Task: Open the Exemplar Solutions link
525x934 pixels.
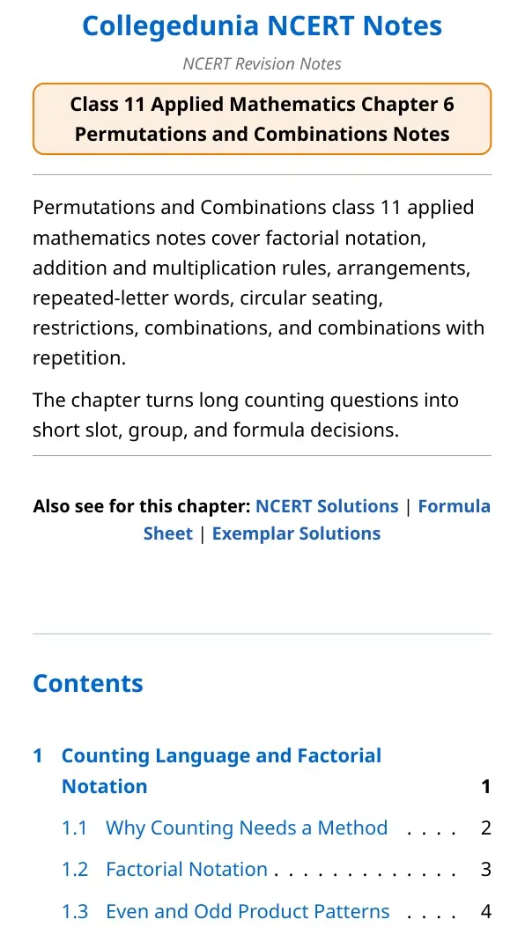Action: coord(296,533)
